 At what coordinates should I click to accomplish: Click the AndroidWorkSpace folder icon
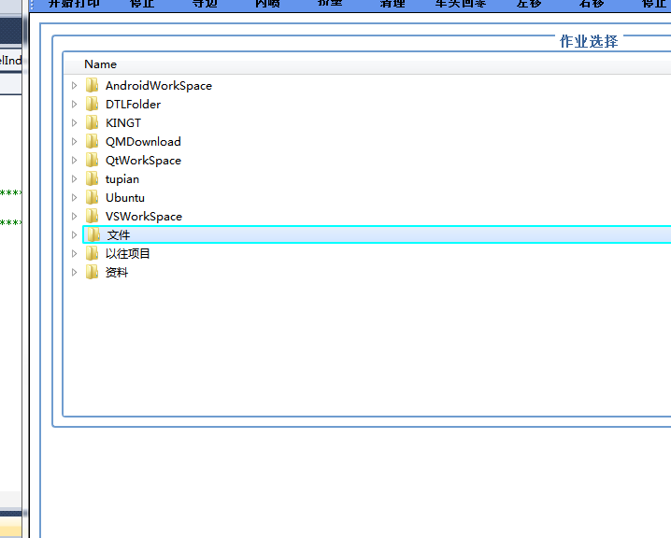pyautogui.click(x=92, y=85)
